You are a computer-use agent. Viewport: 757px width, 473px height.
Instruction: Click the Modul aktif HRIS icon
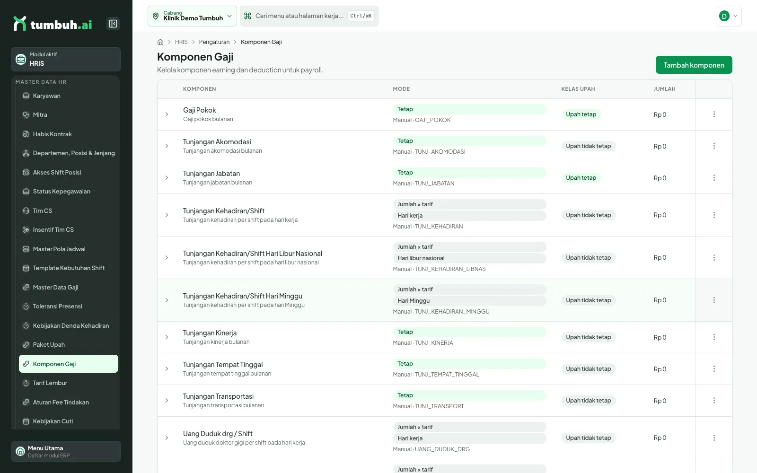tap(21, 59)
